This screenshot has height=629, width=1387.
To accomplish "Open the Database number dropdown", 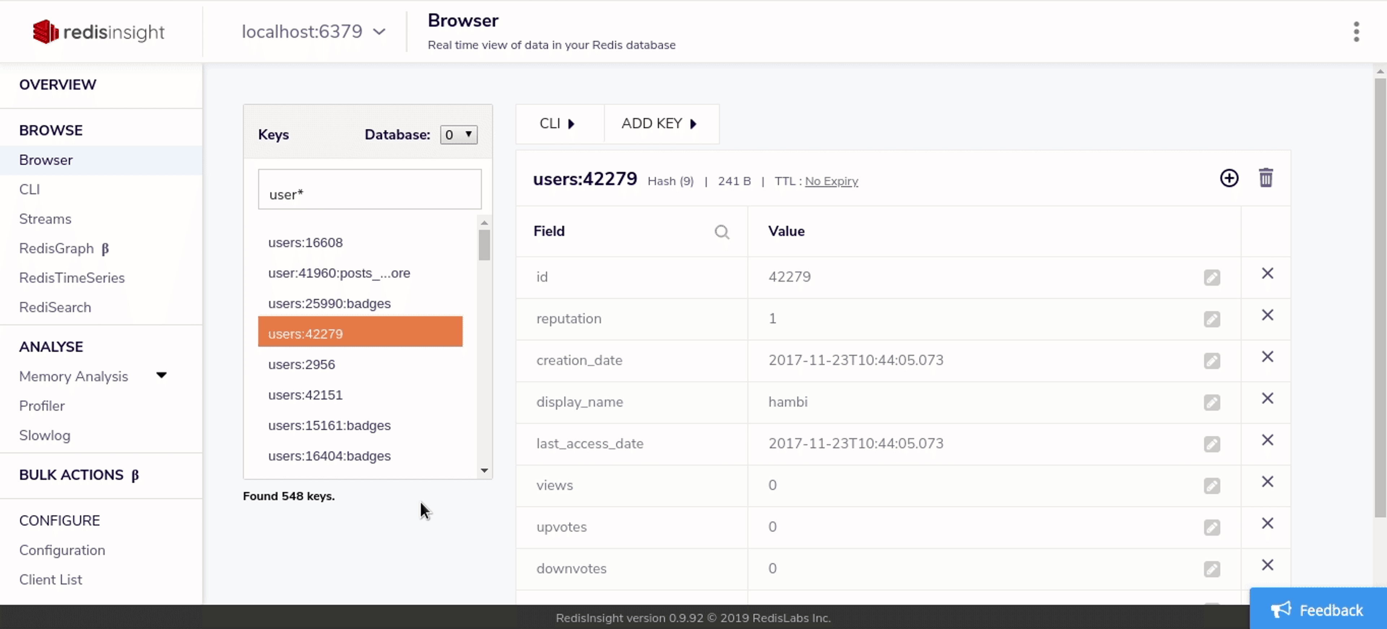I will (x=458, y=135).
